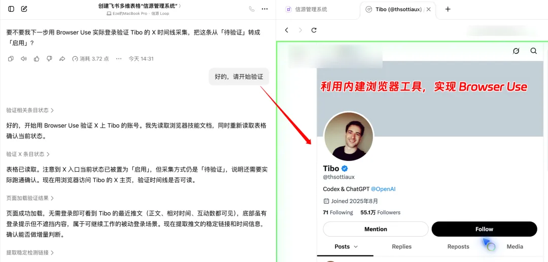Click the Mention button

coord(375,229)
